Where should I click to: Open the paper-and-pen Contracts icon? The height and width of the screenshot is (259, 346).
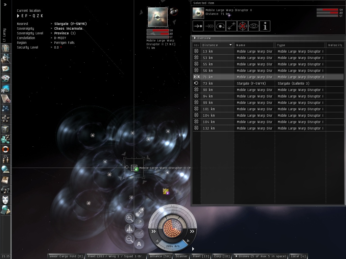coord(5,99)
